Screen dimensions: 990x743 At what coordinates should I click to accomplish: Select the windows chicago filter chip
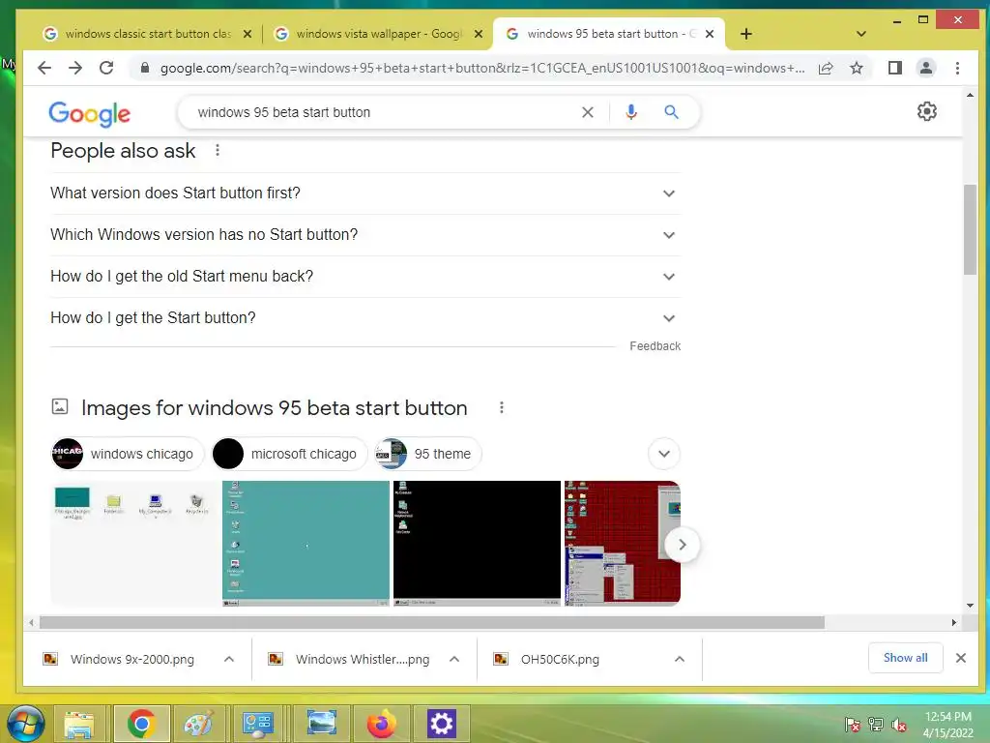(128, 454)
